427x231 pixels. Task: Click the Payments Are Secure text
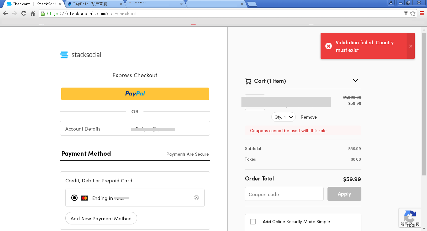tap(187, 154)
